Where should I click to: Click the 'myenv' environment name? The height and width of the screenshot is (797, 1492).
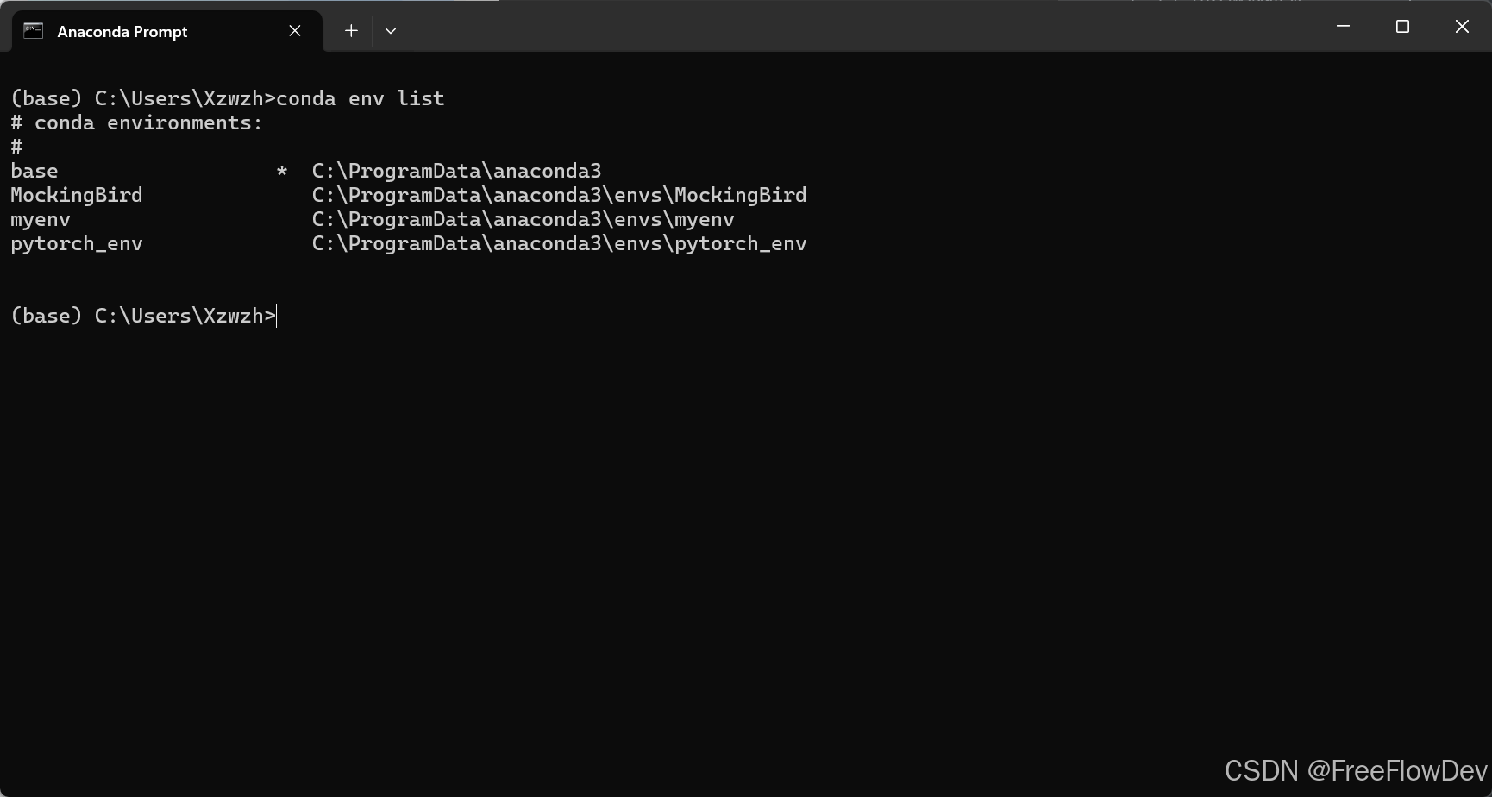[41, 220]
